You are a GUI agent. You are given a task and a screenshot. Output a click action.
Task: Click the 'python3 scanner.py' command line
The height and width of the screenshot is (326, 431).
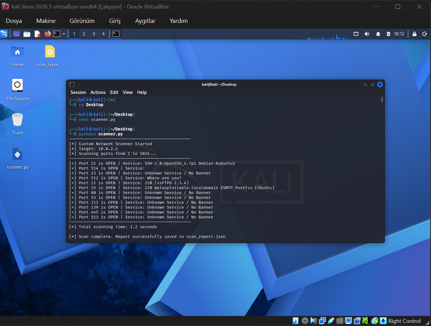click(x=101, y=134)
